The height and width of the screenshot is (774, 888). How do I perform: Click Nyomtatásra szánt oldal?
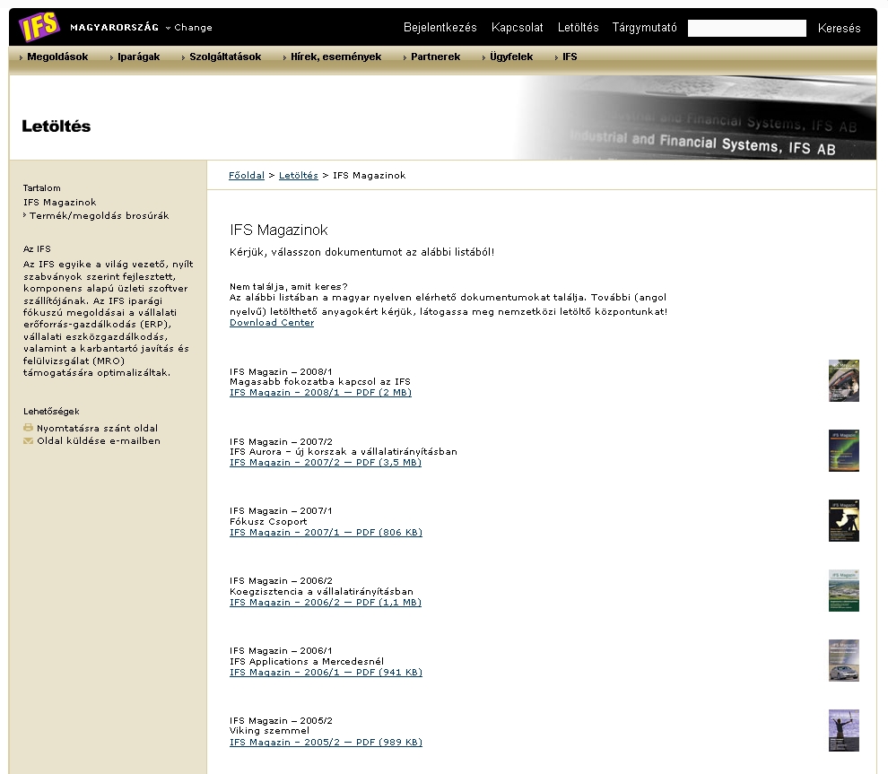[98, 428]
